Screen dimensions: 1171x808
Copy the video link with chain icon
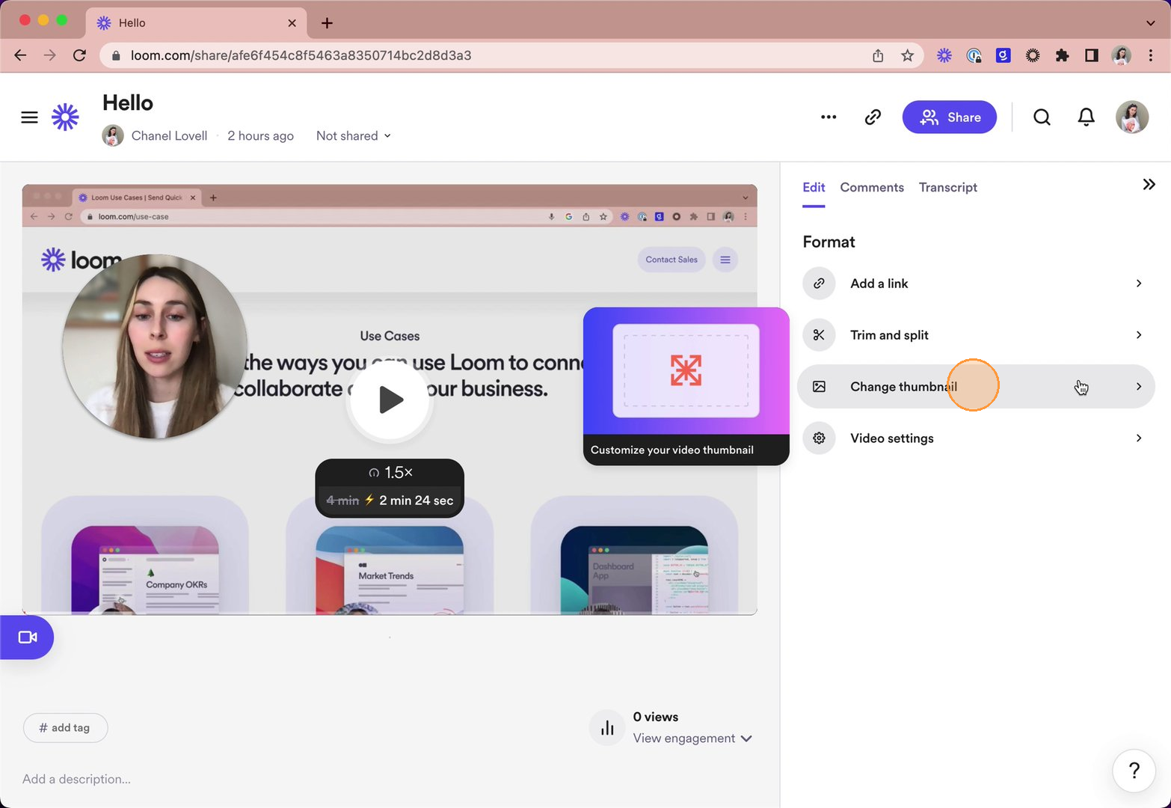(x=873, y=117)
